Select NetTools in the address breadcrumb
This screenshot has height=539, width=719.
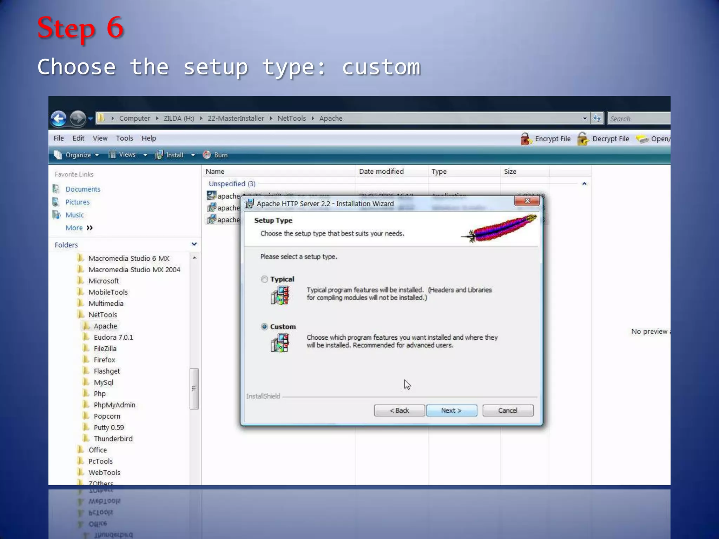click(x=291, y=118)
